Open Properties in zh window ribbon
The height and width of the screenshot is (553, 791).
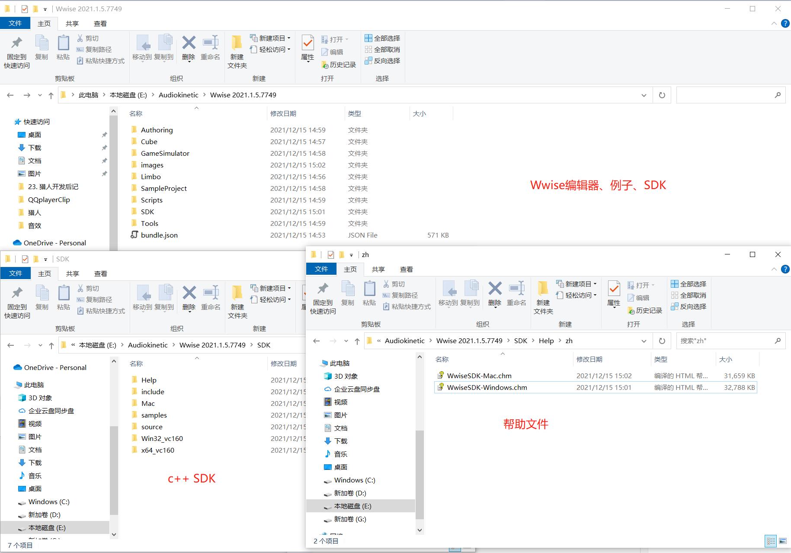(614, 294)
